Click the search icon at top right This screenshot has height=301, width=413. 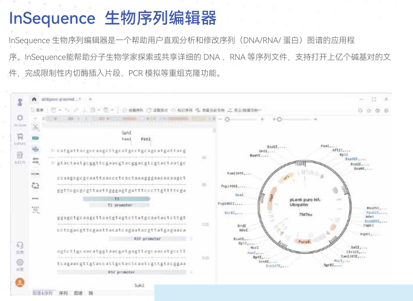coord(361,110)
